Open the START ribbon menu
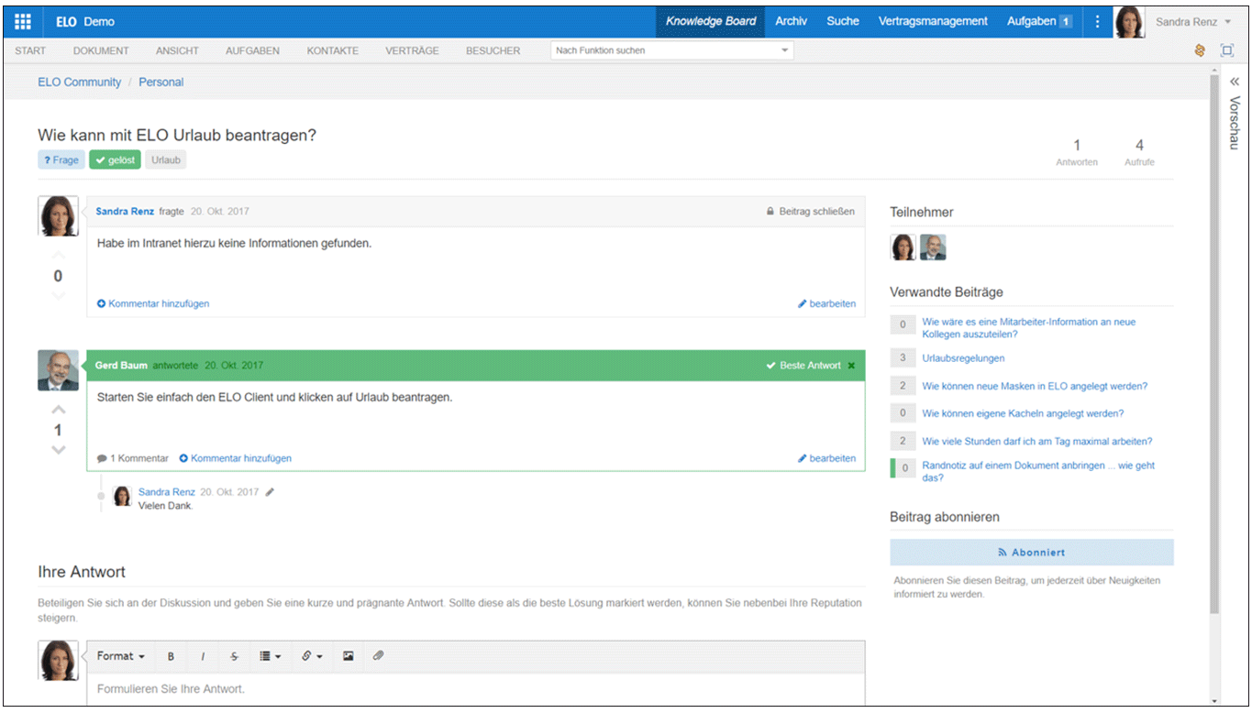The height and width of the screenshot is (713, 1252). pyautogui.click(x=30, y=50)
